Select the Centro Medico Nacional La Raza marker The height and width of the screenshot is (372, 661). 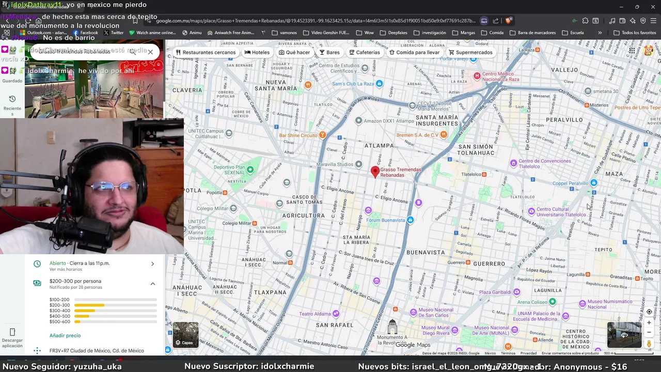coord(477,76)
